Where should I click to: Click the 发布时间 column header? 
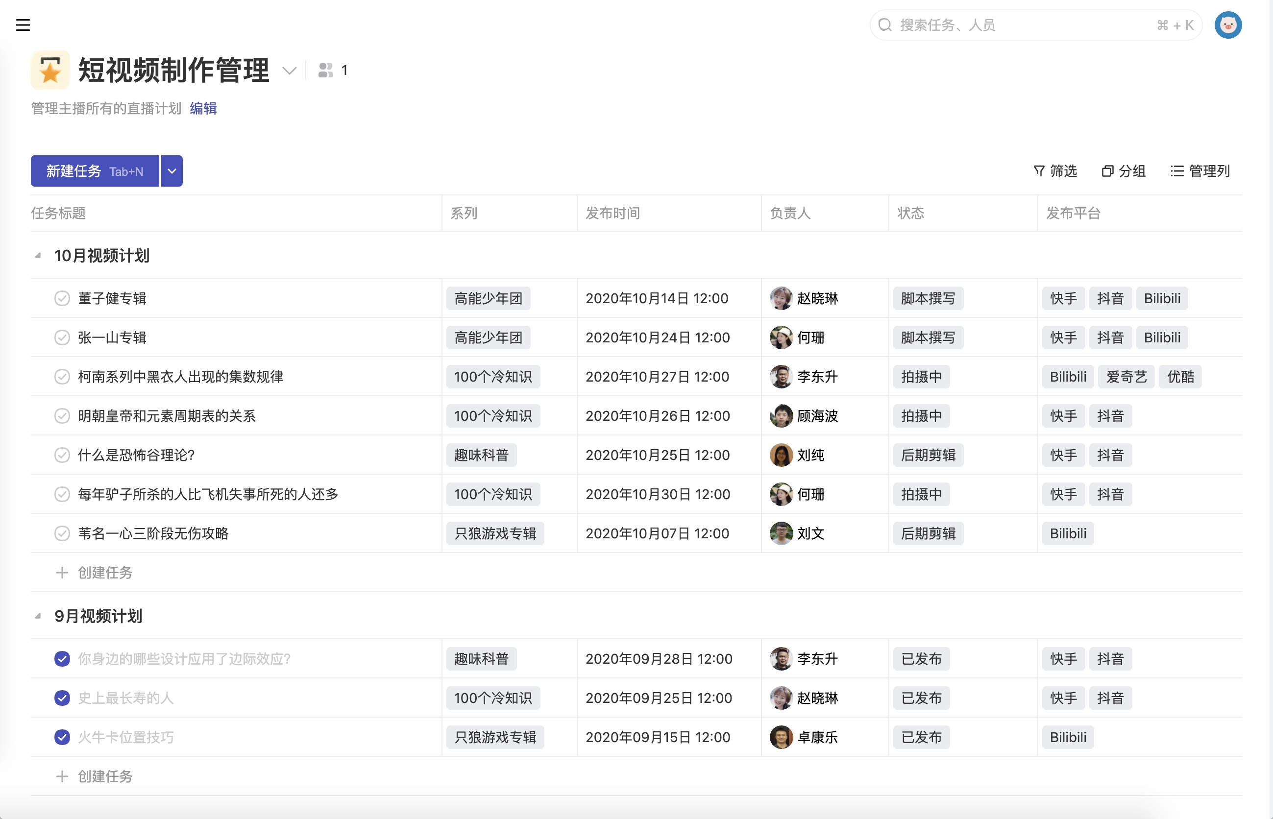[612, 213]
